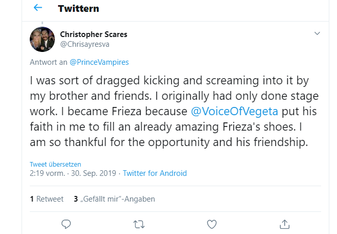
Task: Open Christopher Scares profile picture
Action: 43,39
